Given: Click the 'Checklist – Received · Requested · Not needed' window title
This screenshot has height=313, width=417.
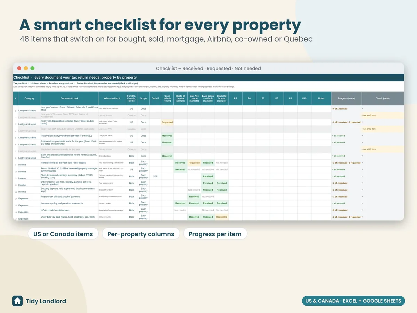Looking at the screenshot, I should pos(208,69).
